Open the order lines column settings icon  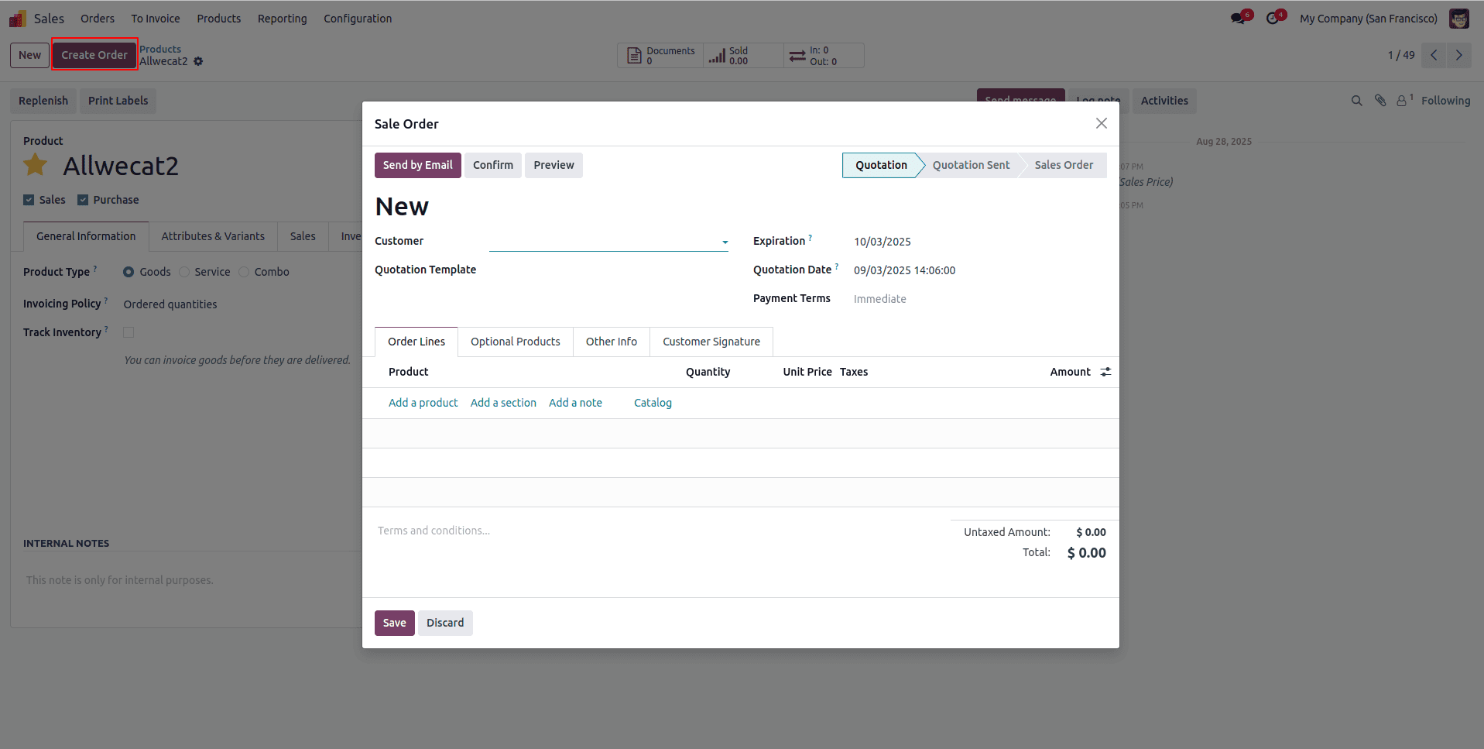coord(1105,372)
